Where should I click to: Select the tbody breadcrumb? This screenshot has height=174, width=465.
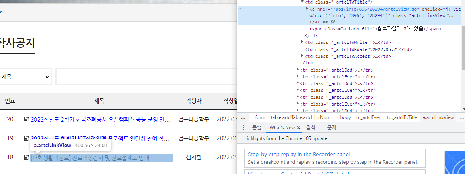click(x=344, y=117)
